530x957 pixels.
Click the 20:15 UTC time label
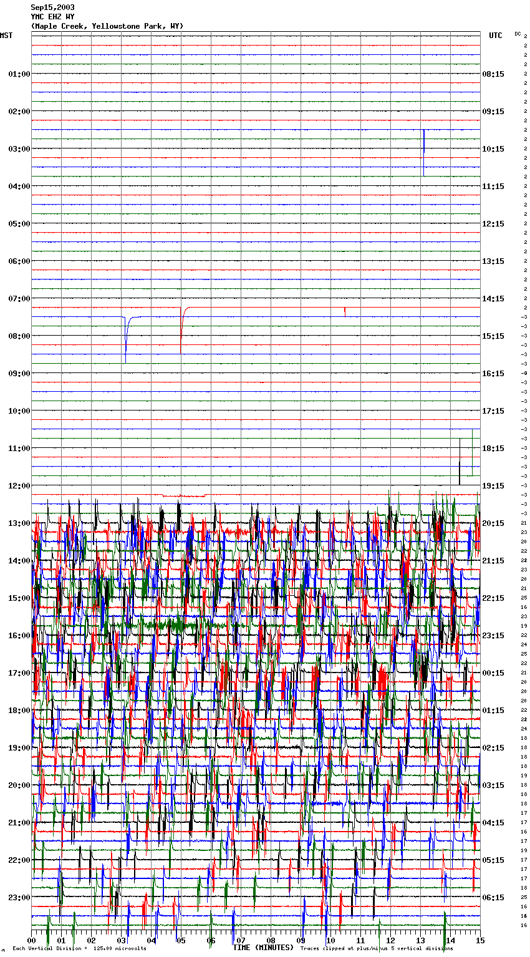[x=493, y=523]
